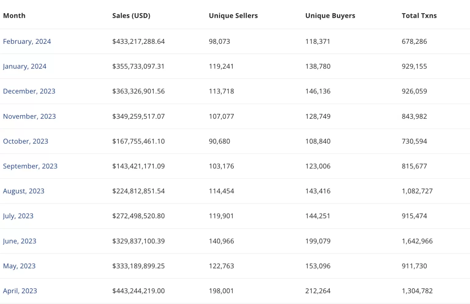
Task: Click the December, 2023 link
Action: tap(29, 91)
